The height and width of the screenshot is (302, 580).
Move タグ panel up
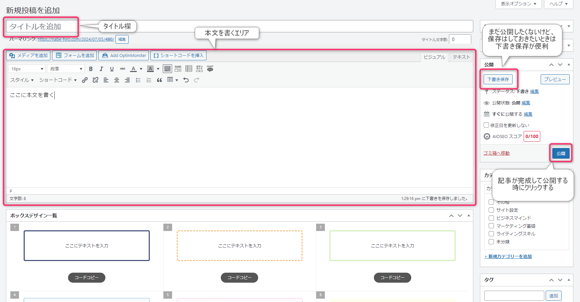(551, 280)
